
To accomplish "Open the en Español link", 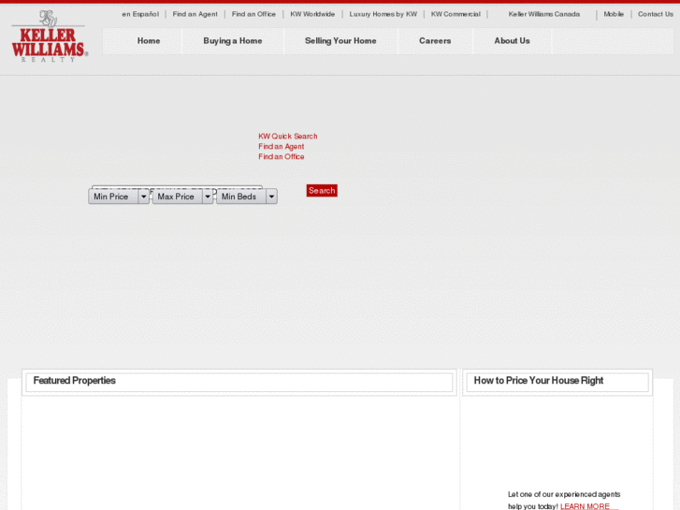I will pyautogui.click(x=140, y=14).
